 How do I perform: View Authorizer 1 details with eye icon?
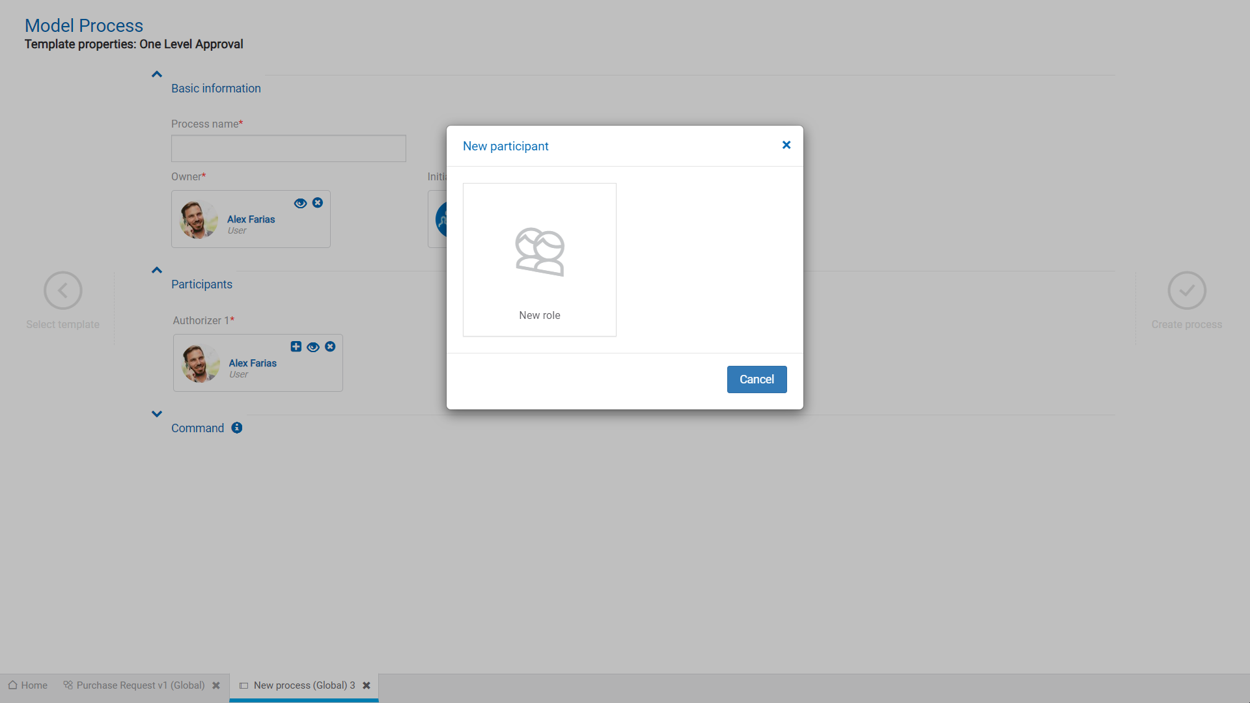(313, 347)
